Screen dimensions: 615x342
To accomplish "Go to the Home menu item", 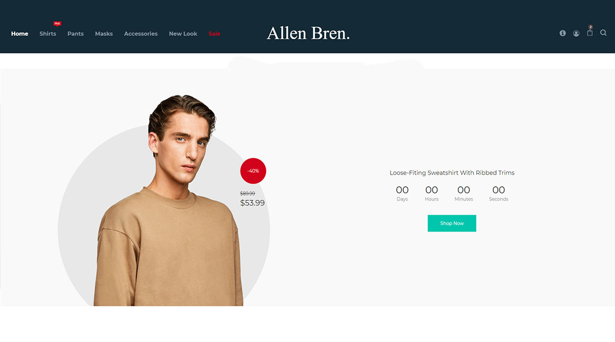I will point(19,34).
